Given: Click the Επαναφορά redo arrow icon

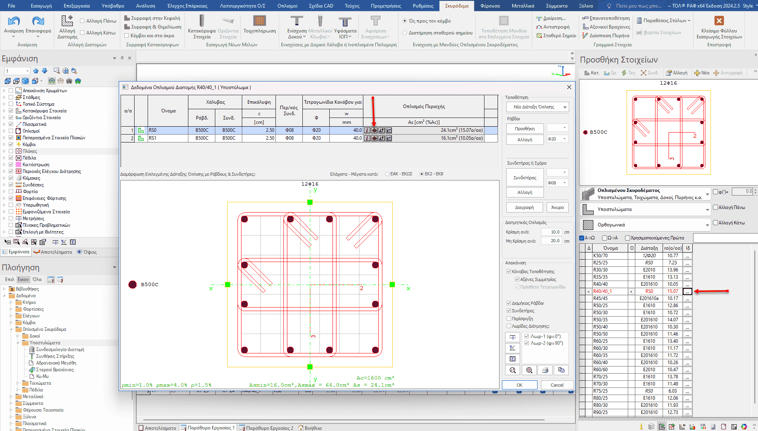Looking at the screenshot, I should pyautogui.click(x=38, y=21).
